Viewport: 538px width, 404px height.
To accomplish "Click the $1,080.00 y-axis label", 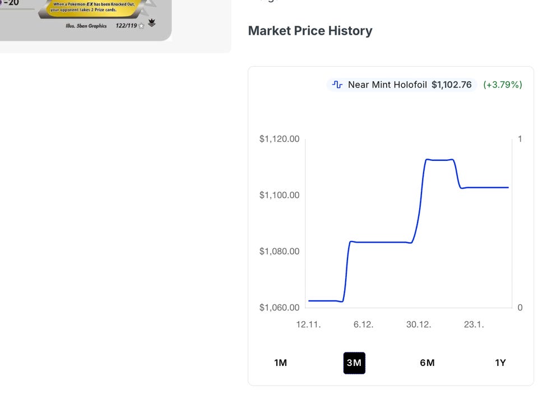I will (x=279, y=251).
